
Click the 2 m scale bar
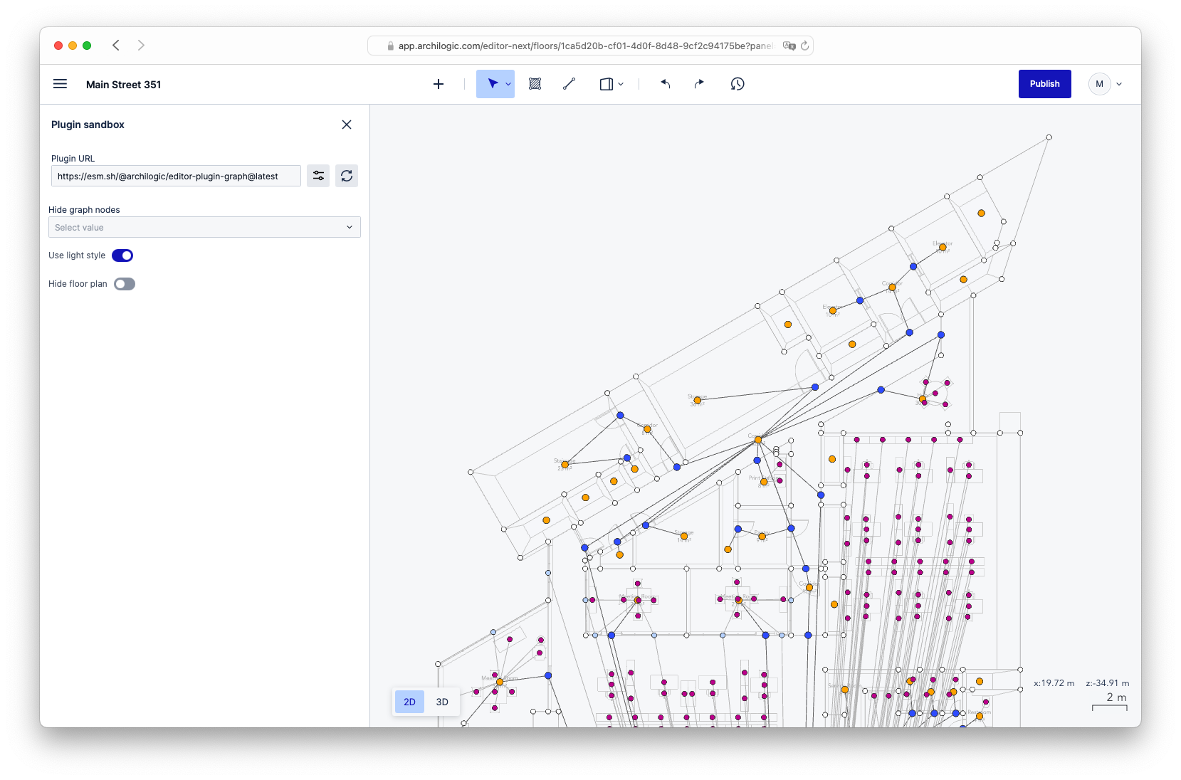click(1110, 702)
